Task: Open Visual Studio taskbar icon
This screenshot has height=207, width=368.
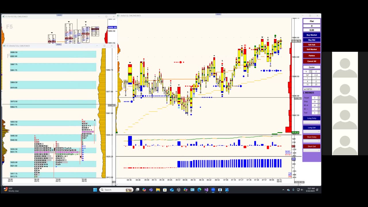Action: coord(206,190)
